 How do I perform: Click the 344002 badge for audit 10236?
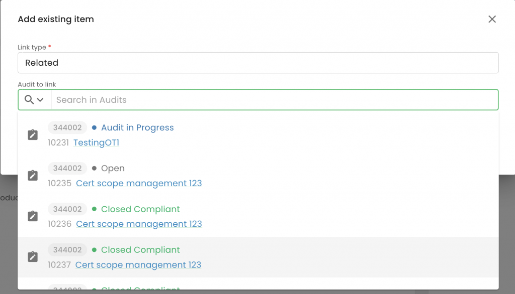click(67, 209)
